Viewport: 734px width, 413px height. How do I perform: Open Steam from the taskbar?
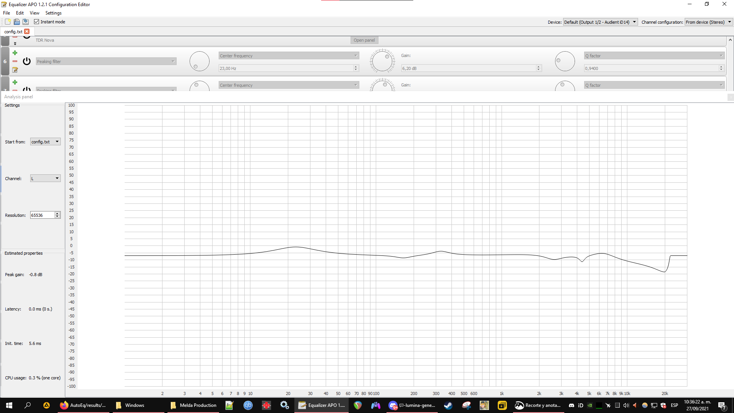(448, 405)
